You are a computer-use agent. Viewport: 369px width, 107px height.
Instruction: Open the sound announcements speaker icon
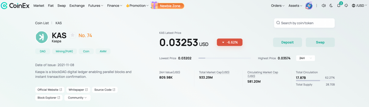click(324, 6)
